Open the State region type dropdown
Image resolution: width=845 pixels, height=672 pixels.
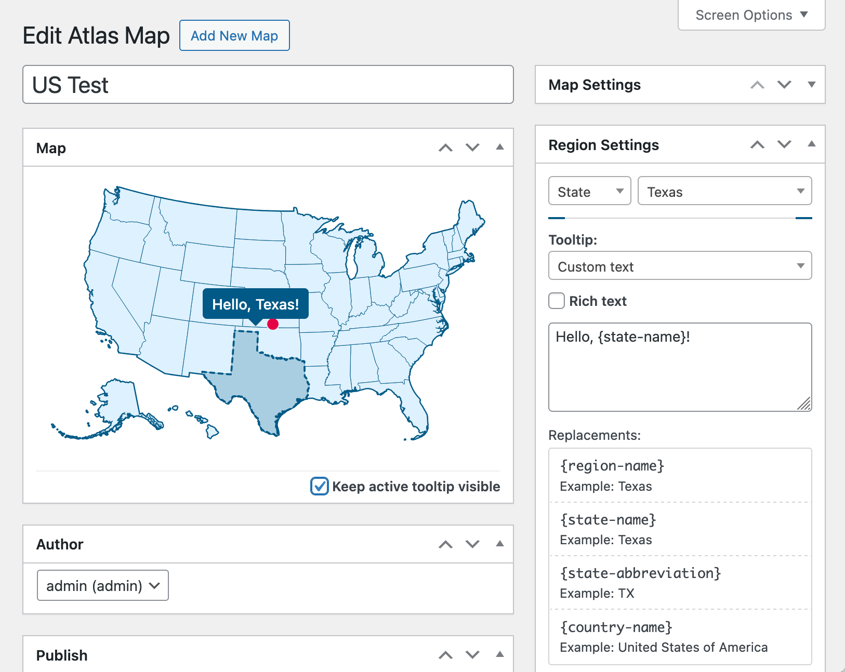pyautogui.click(x=589, y=191)
